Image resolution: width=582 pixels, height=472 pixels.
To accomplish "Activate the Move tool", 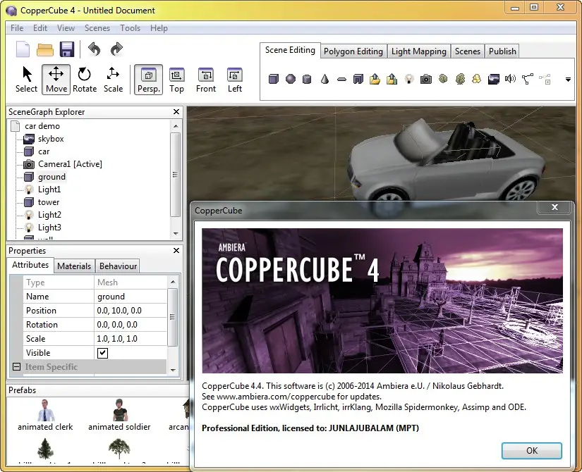I will [56, 80].
